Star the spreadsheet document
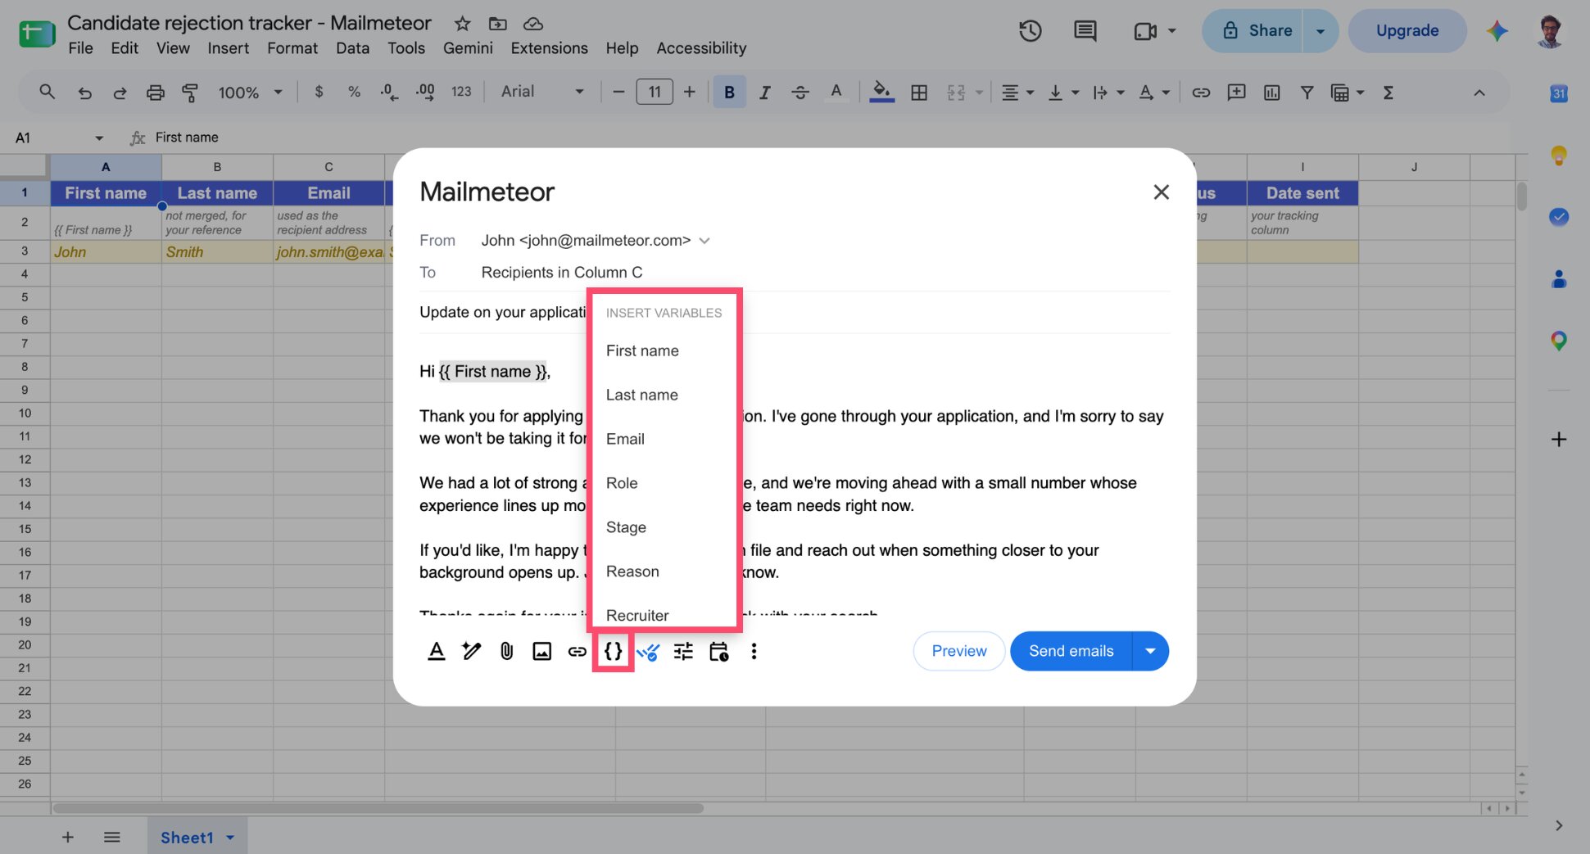Viewport: 1590px width, 854px height. click(462, 24)
